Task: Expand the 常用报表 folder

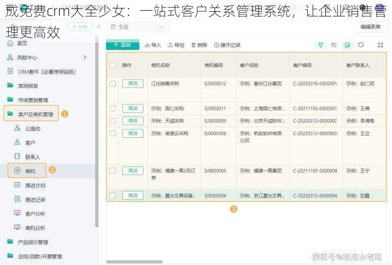Action: point(28,86)
